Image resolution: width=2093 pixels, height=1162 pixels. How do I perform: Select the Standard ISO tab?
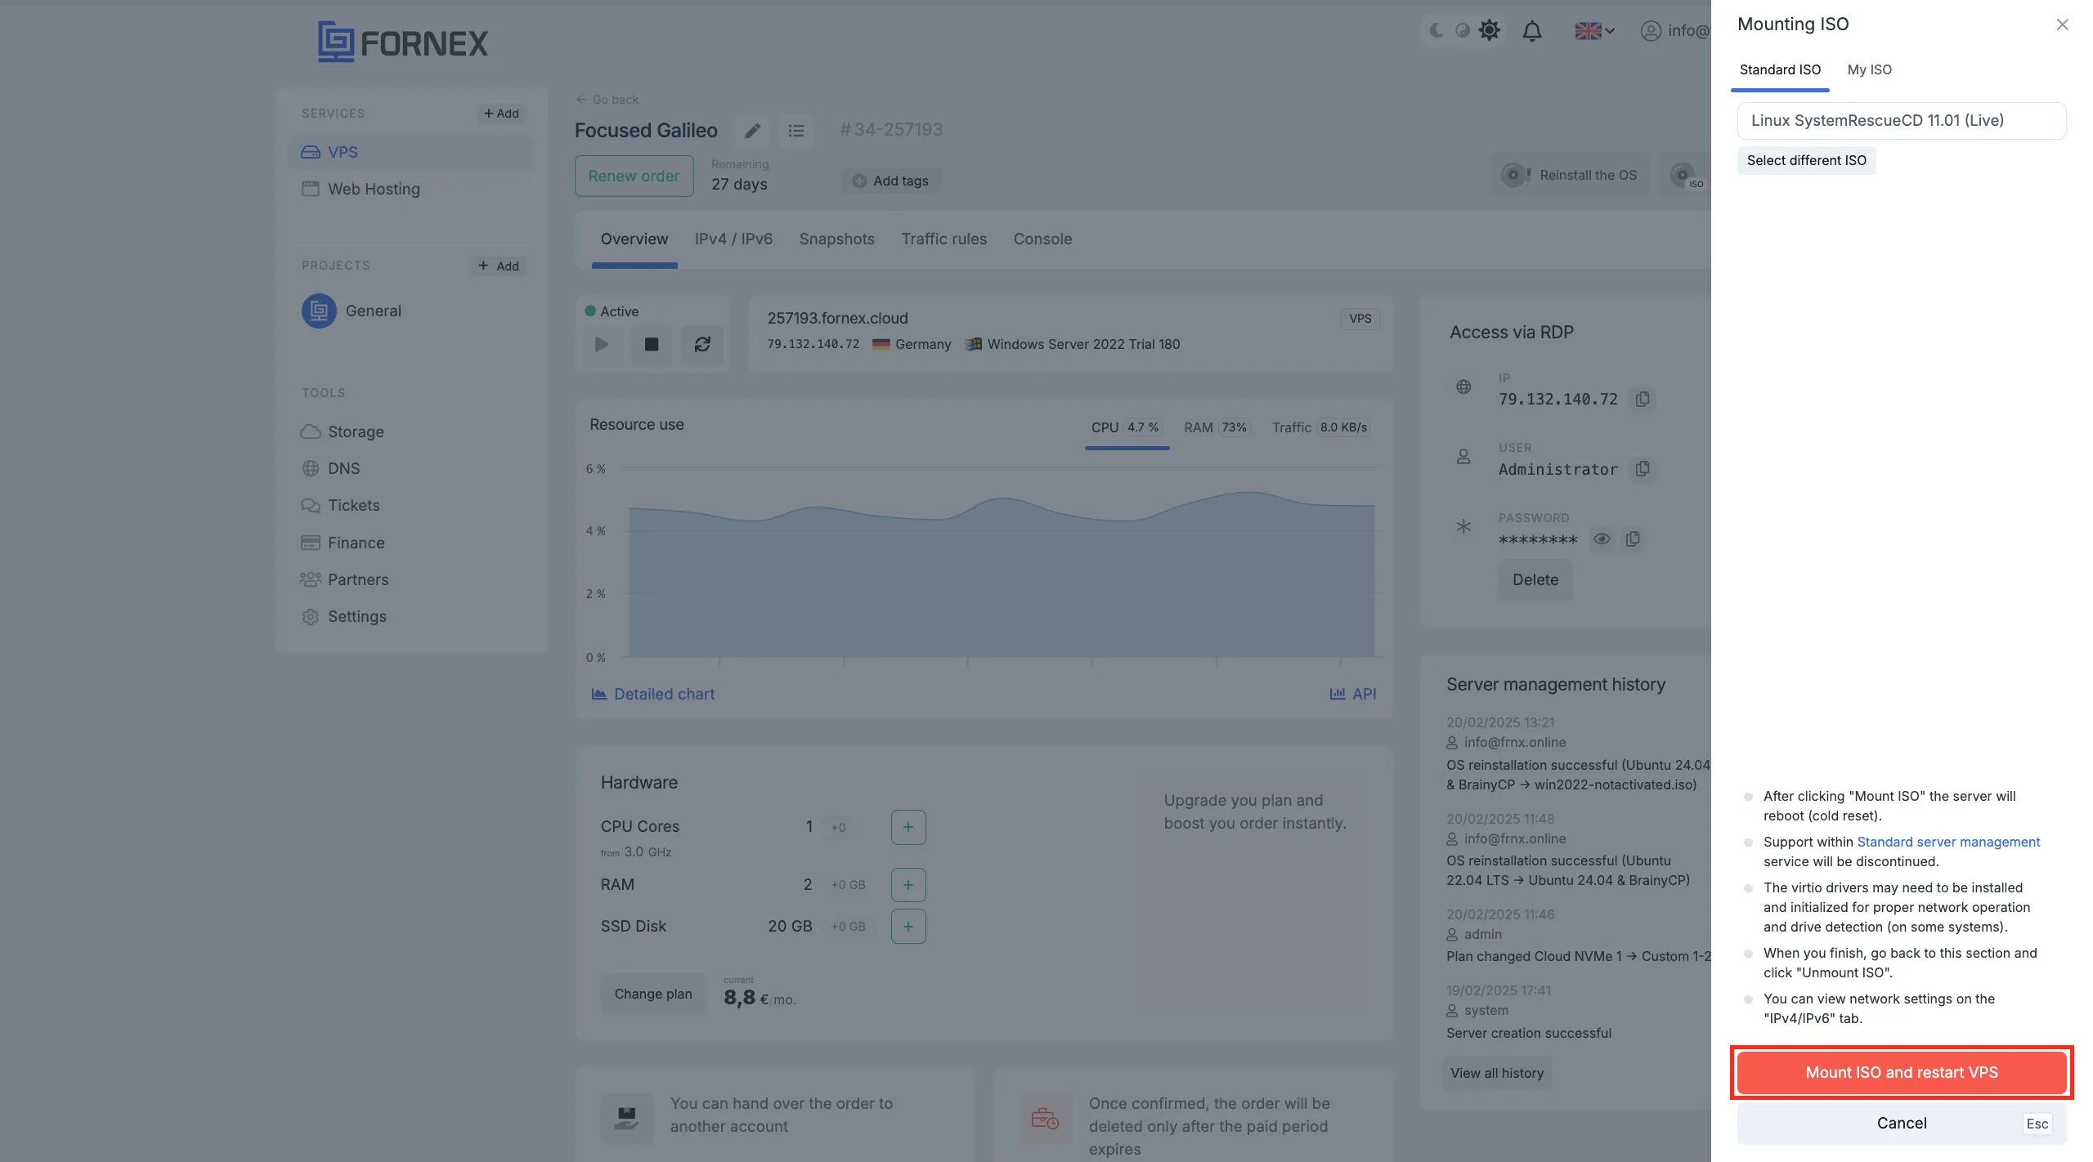(1780, 69)
